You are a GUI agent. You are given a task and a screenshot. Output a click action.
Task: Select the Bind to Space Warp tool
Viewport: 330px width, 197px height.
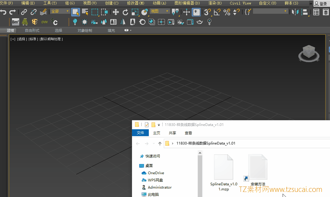(43, 12)
